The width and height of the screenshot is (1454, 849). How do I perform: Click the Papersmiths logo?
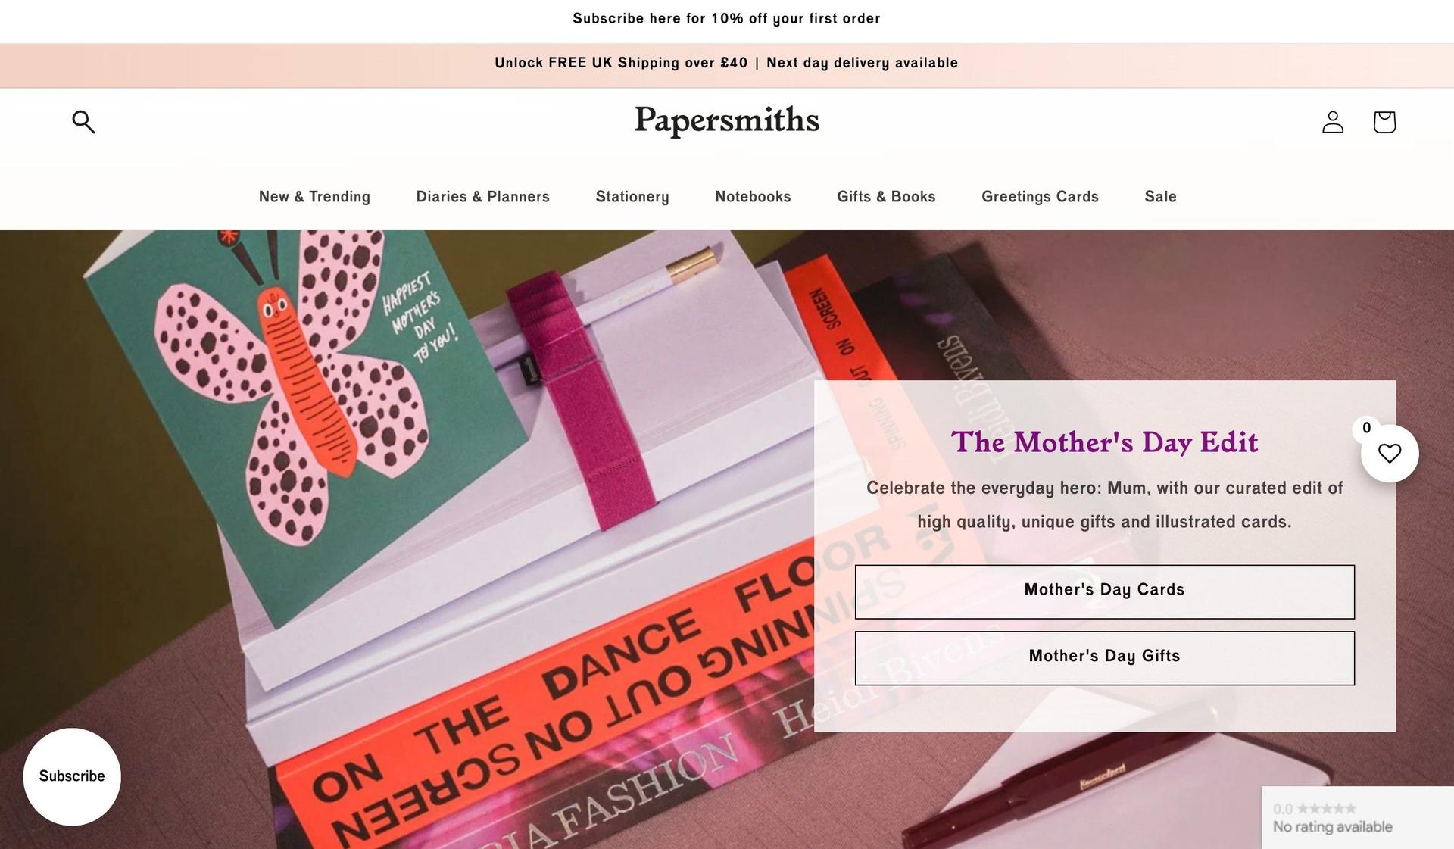(727, 120)
